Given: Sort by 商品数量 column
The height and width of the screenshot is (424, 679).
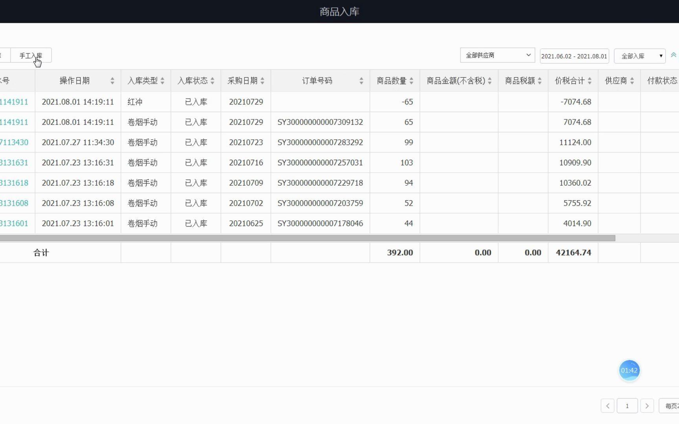Looking at the screenshot, I should [411, 81].
